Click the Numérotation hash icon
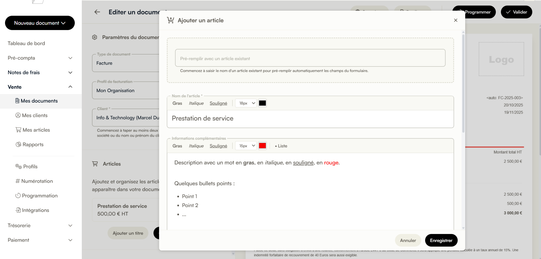The image size is (541, 259). (18, 181)
